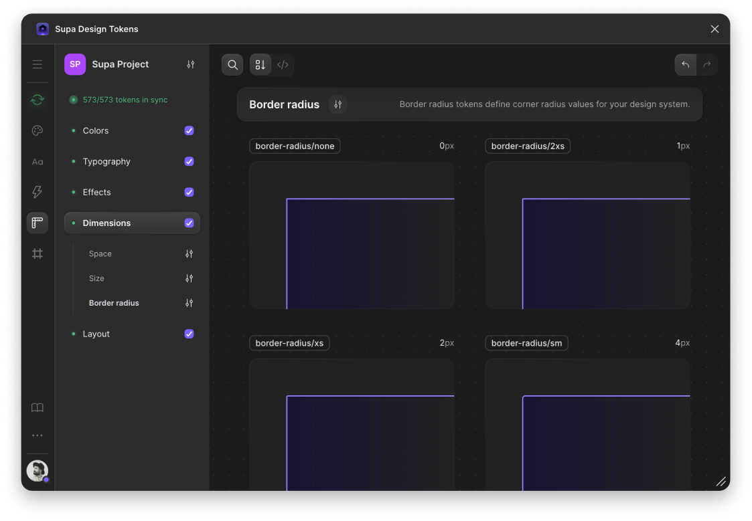Switch to code view icon
Image resolution: width=752 pixels, height=521 pixels.
283,65
